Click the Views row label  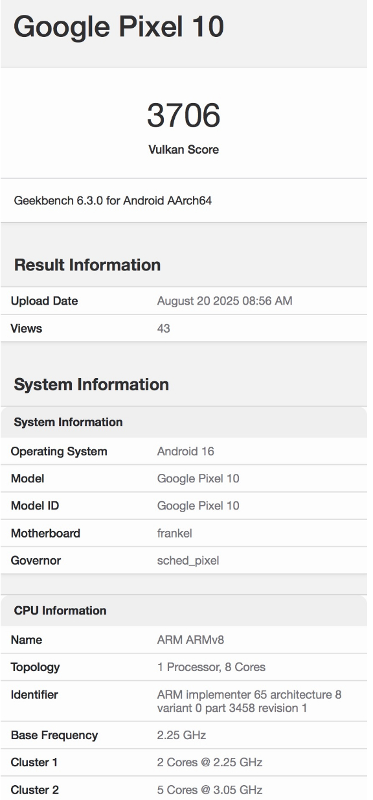coord(26,329)
